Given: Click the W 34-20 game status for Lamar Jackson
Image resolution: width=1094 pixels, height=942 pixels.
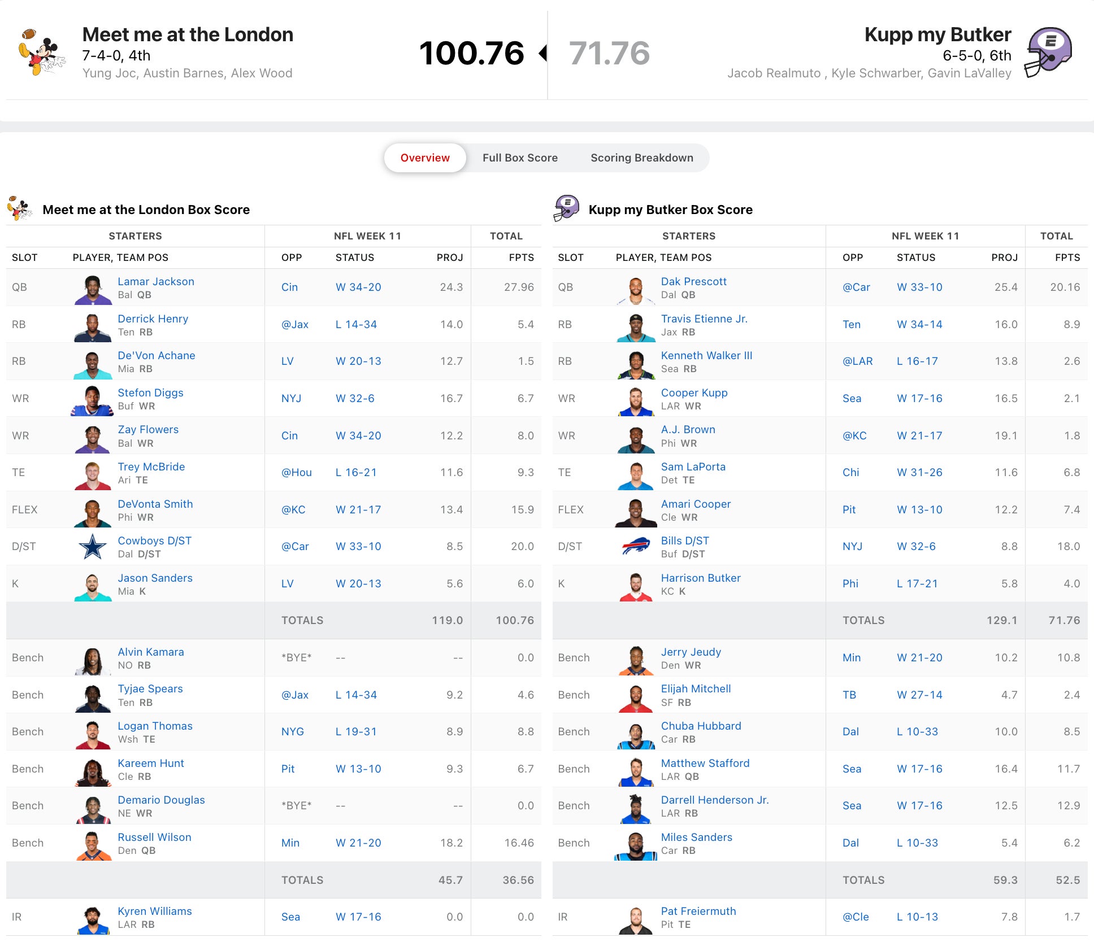Looking at the screenshot, I should click(x=358, y=287).
